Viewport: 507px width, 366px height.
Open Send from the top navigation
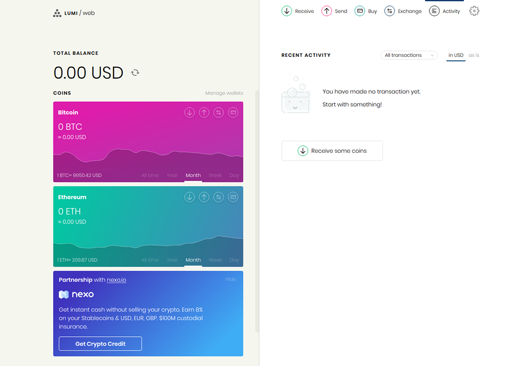[334, 11]
